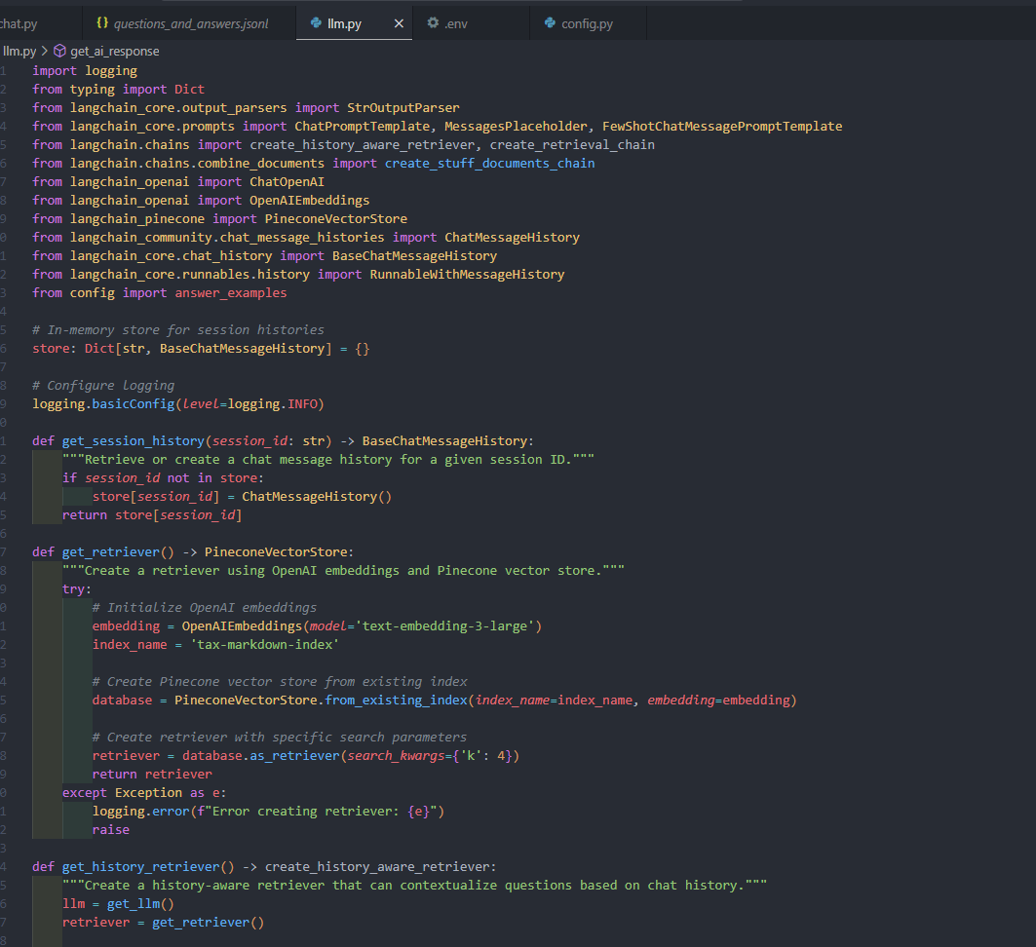Click the Python icon on the config.py tab
The image size is (1036, 947).
coord(550,23)
